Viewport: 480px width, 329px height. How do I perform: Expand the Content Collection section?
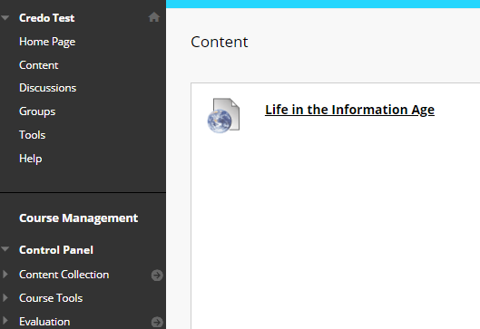click(5, 274)
